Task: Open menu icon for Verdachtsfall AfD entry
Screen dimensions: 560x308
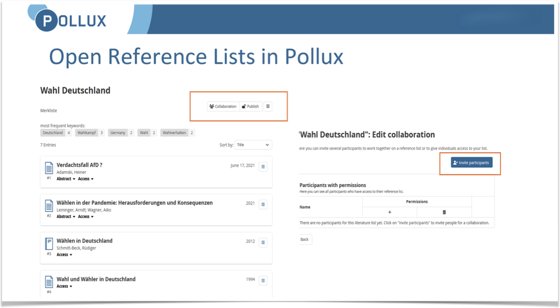Action: click(x=263, y=166)
